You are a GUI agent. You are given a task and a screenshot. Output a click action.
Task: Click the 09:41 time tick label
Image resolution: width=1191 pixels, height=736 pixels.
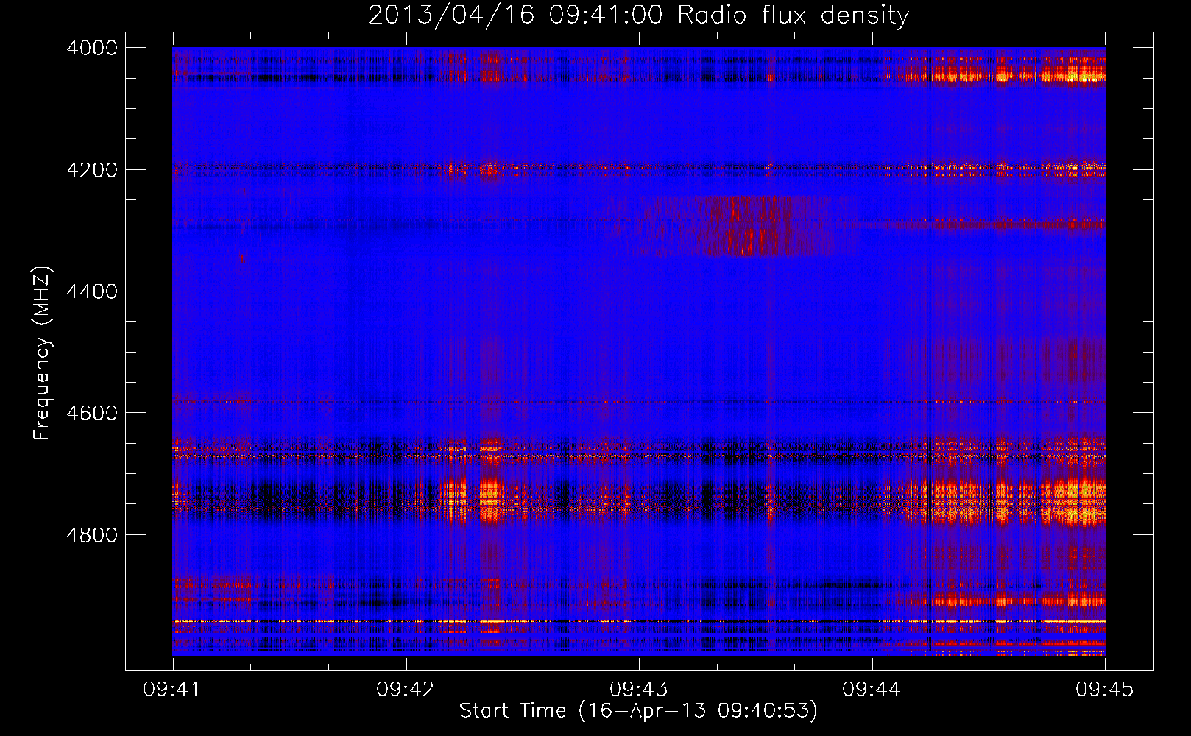pyautogui.click(x=173, y=690)
